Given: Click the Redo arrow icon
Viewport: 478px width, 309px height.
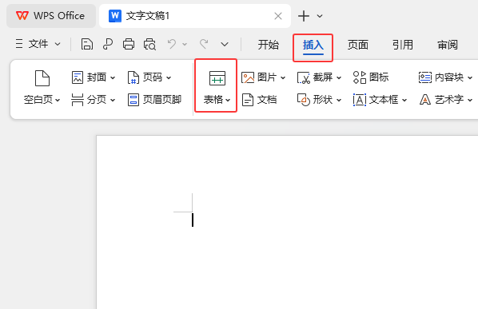Looking at the screenshot, I should [x=204, y=44].
